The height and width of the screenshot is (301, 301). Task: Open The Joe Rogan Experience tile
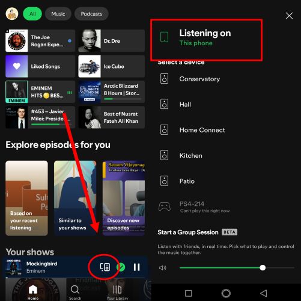pyautogui.click(x=40, y=41)
